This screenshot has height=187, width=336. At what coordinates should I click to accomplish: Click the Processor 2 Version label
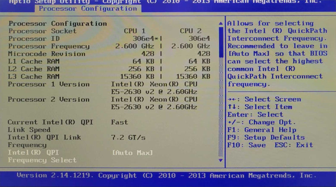(x=49, y=99)
